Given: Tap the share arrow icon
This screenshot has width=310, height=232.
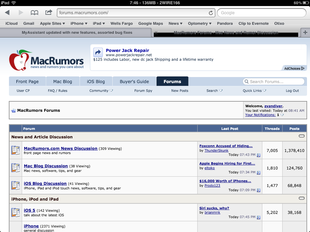Looking at the screenshot, I should (x=49, y=12).
